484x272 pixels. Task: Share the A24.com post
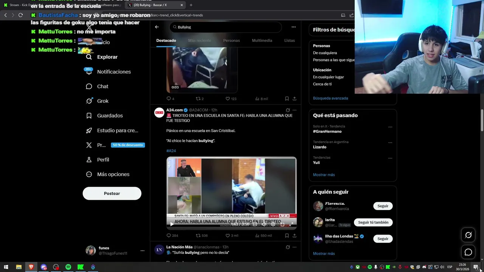[295, 235]
